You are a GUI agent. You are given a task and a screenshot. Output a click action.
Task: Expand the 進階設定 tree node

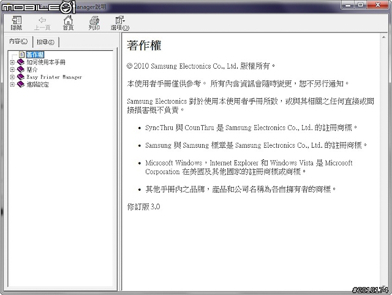pyautogui.click(x=12, y=85)
